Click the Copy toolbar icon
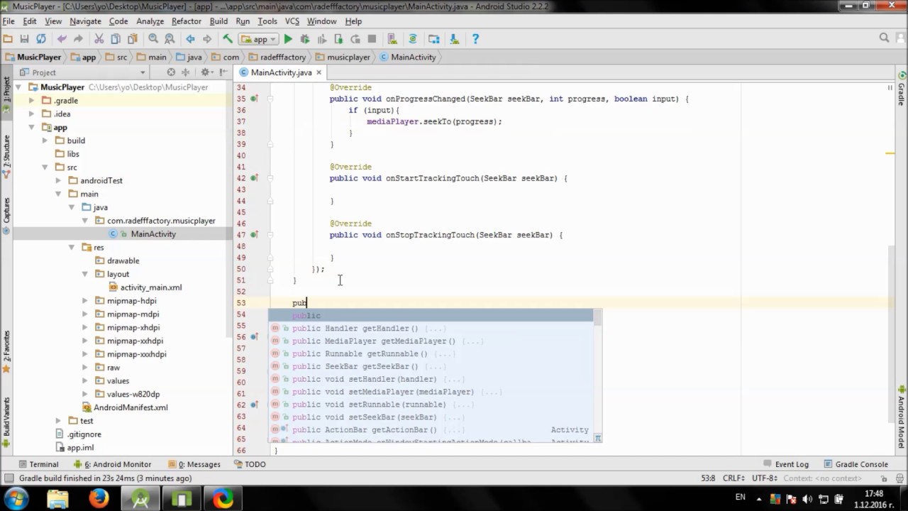This screenshot has width=908, height=511. 116,39
